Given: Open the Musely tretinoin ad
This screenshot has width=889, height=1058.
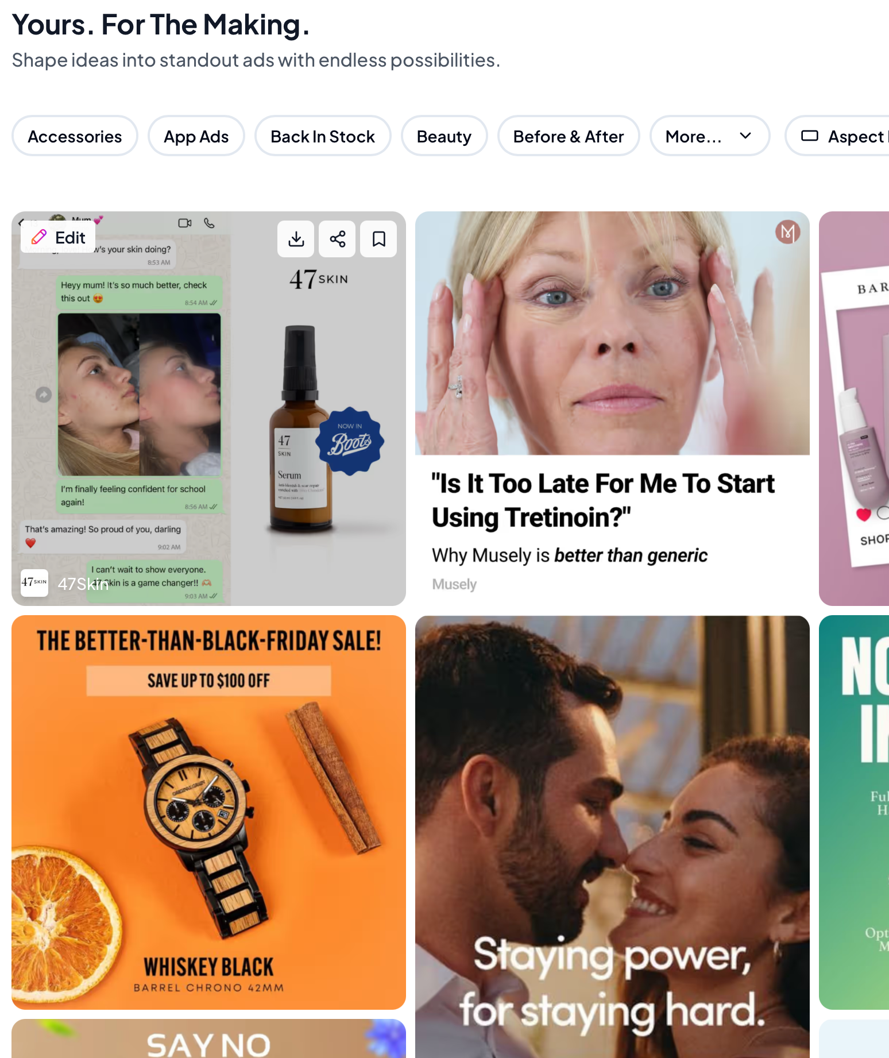Looking at the screenshot, I should [x=612, y=408].
